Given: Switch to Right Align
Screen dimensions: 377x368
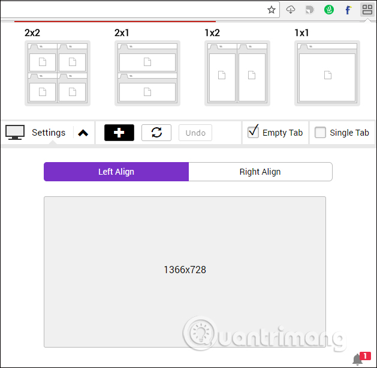Looking at the screenshot, I should (x=260, y=172).
